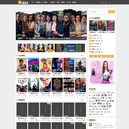This screenshot has width=129, height=129.
Task: Select the third yellow ranking tab button
Action: pos(110,56)
